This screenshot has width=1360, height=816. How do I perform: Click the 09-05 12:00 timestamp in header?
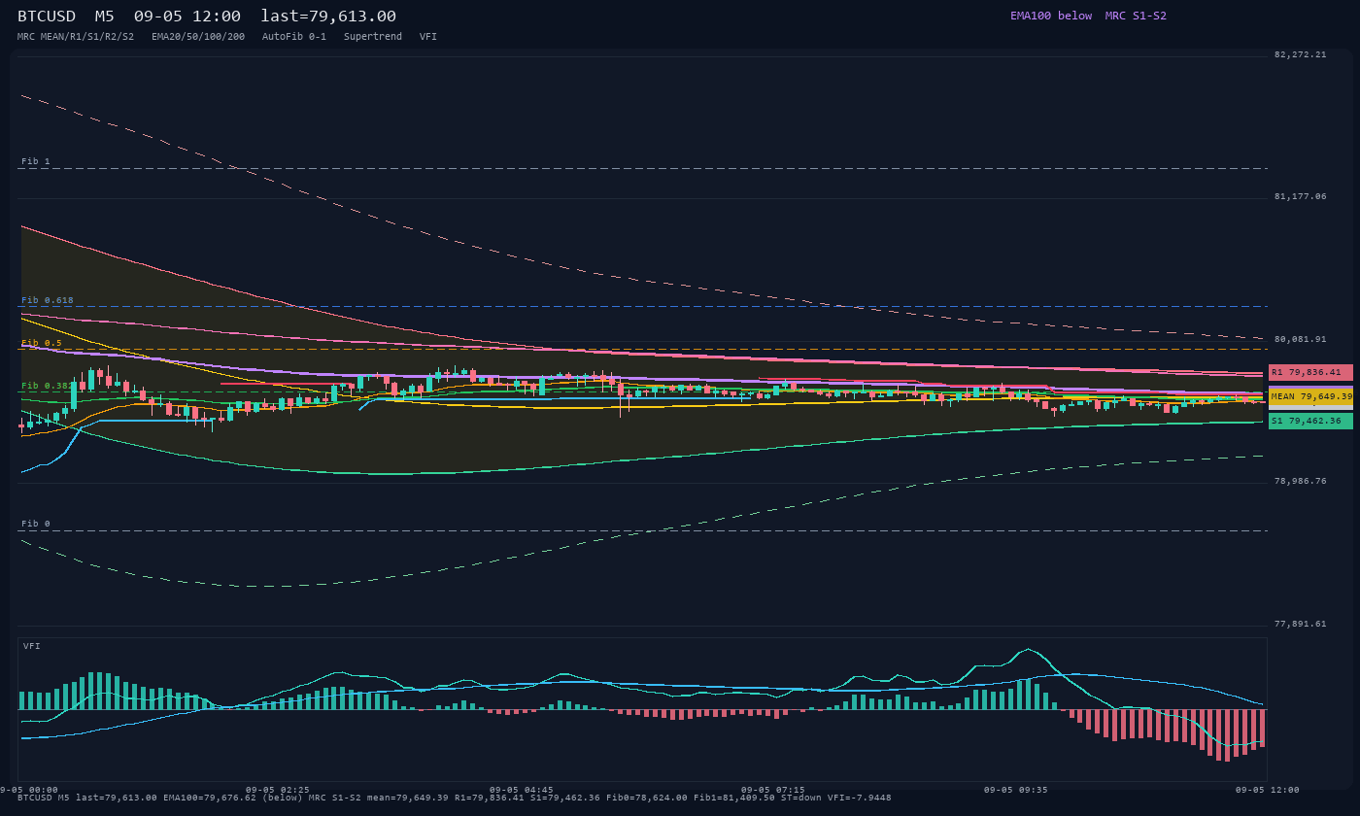(x=187, y=17)
